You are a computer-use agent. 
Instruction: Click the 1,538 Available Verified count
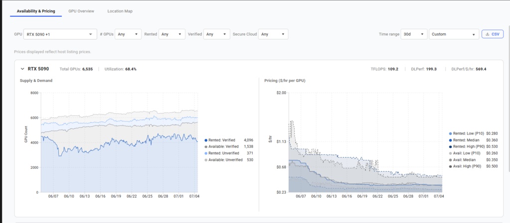(x=248, y=147)
